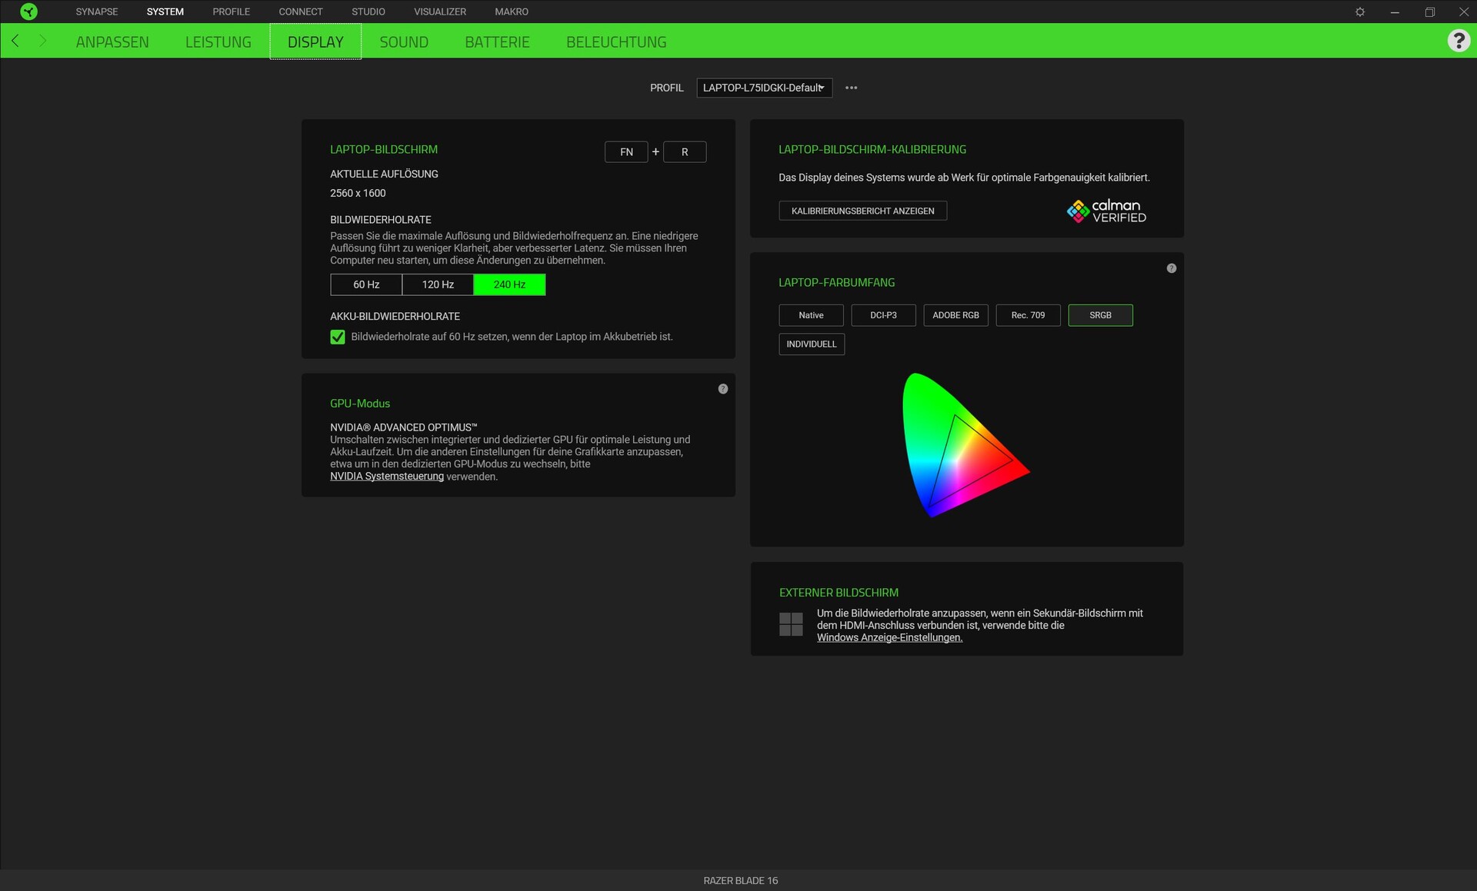
Task: Open settings gear icon
Action: [1359, 12]
